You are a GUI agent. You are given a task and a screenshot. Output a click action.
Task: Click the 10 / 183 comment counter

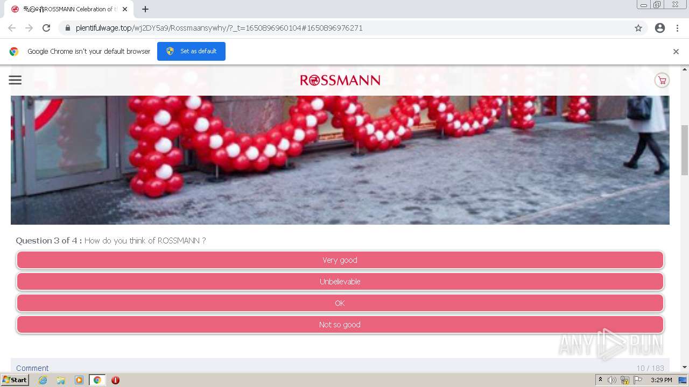[650, 368]
